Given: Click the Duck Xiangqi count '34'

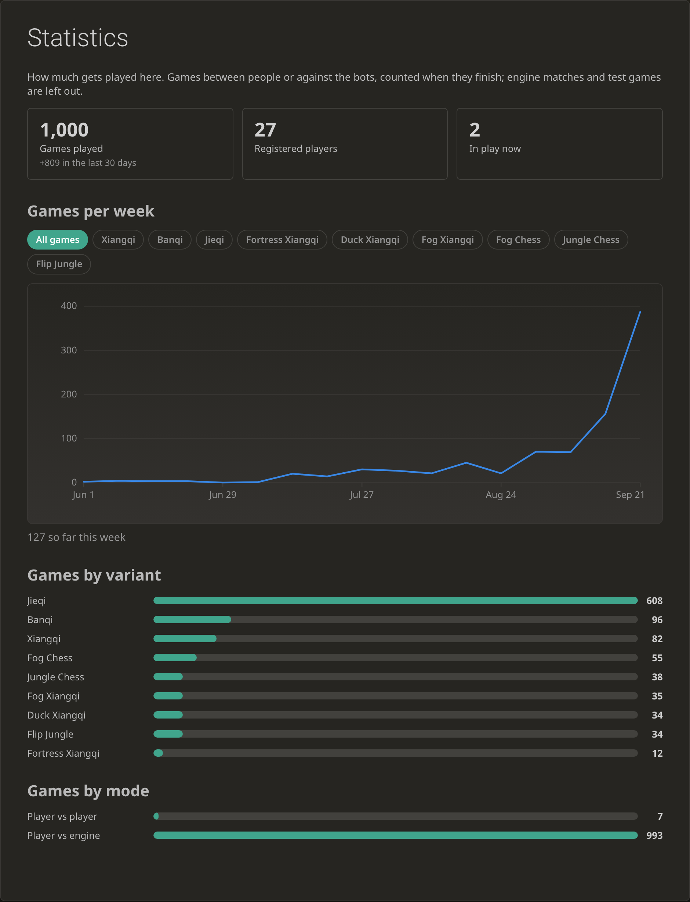Looking at the screenshot, I should (657, 715).
